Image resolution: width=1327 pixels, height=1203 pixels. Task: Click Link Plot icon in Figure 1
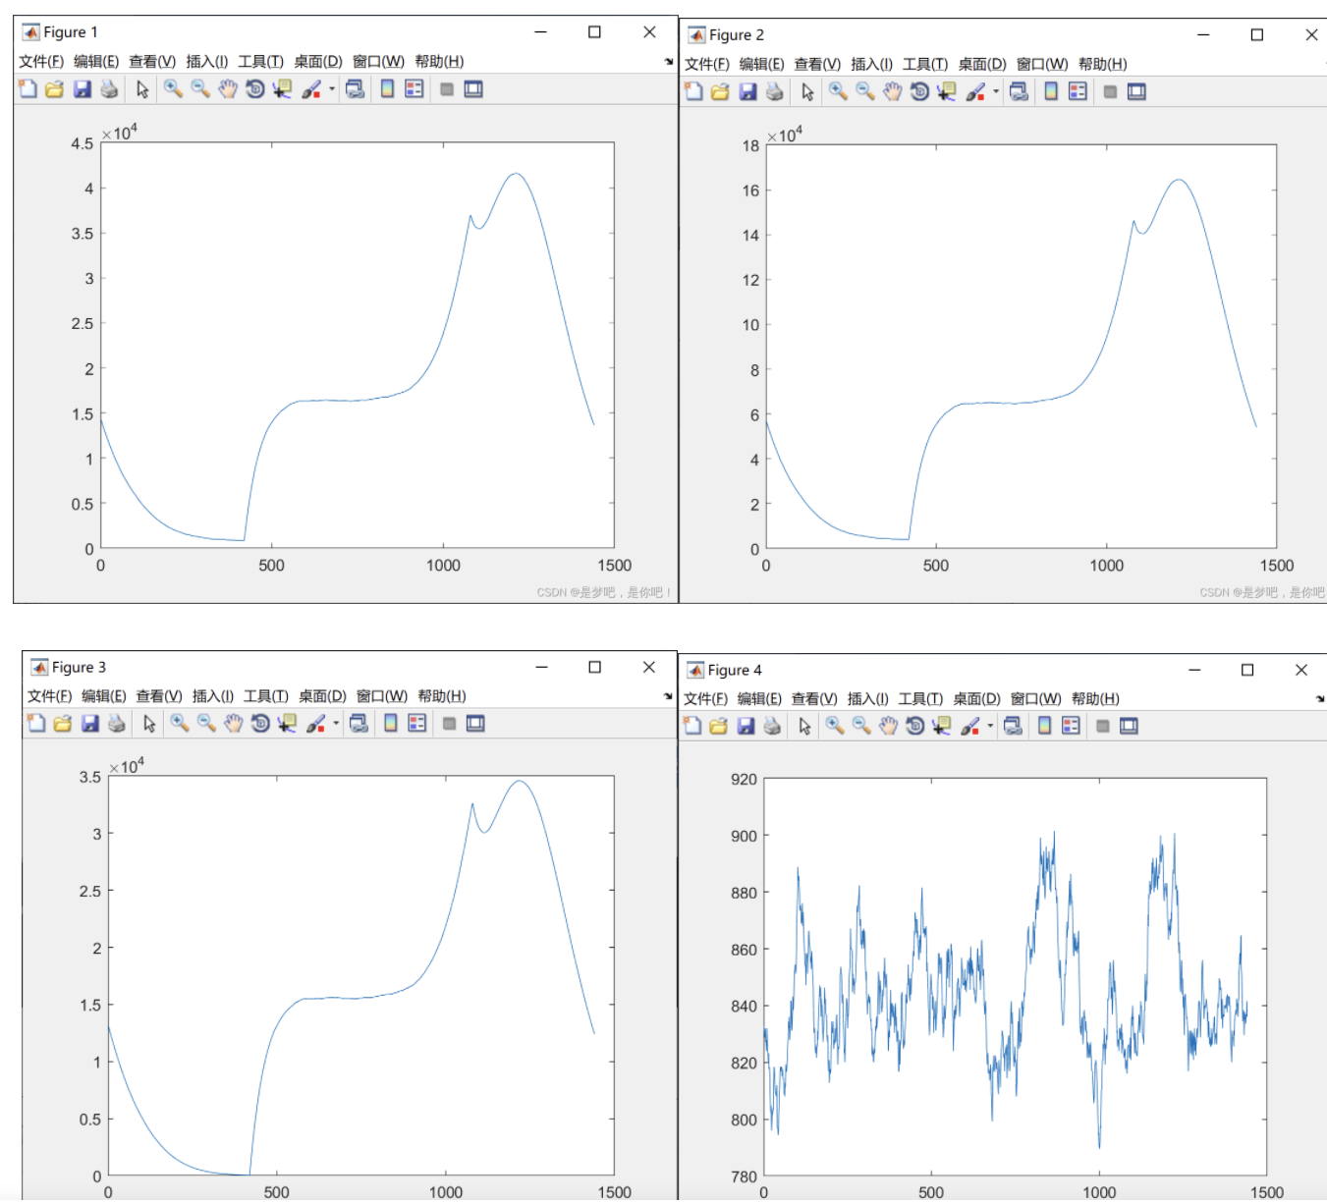[x=355, y=89]
